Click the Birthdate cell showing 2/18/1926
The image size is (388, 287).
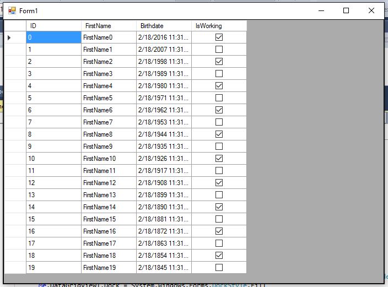pyautogui.click(x=164, y=159)
